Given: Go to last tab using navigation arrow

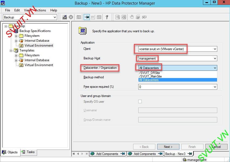Looking at the screenshot, I should point(87,154).
